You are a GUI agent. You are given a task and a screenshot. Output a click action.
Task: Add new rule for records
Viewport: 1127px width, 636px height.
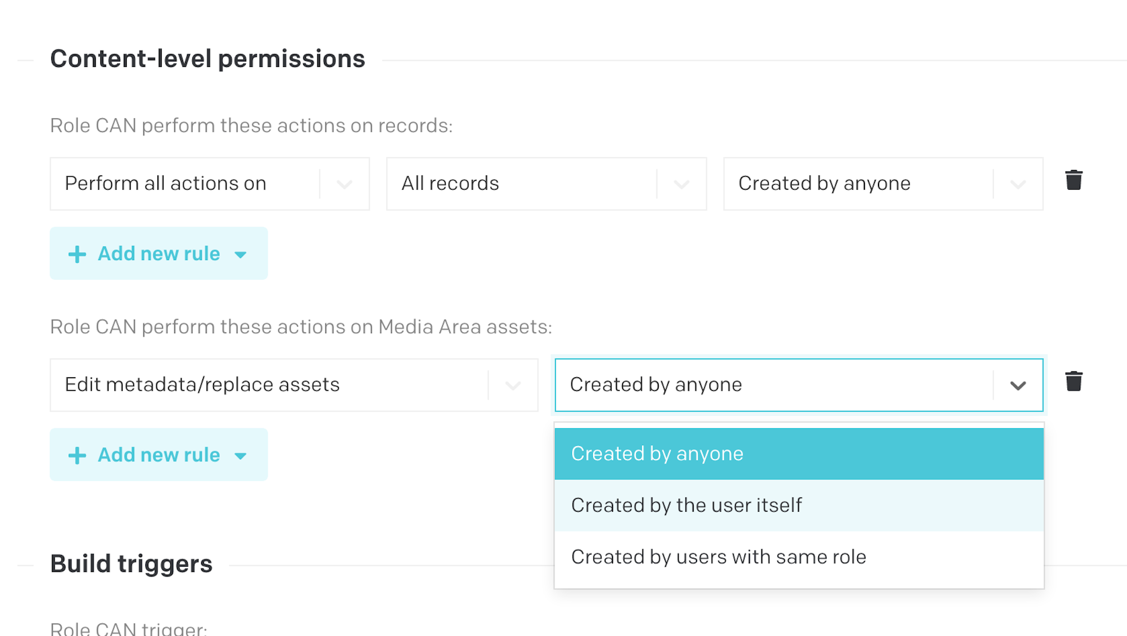159,254
